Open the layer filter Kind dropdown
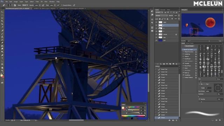This screenshot has height=126, width=224. [160, 13]
